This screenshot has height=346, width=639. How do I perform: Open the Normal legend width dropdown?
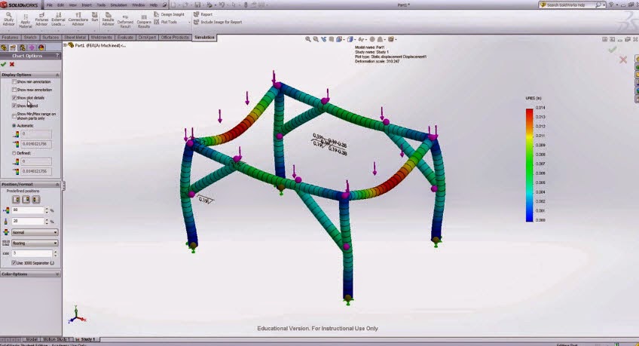[35, 232]
